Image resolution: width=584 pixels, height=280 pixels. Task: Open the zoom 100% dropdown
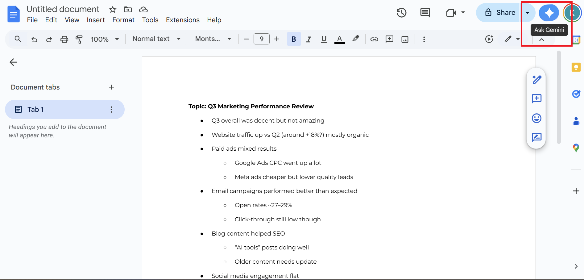[105, 39]
